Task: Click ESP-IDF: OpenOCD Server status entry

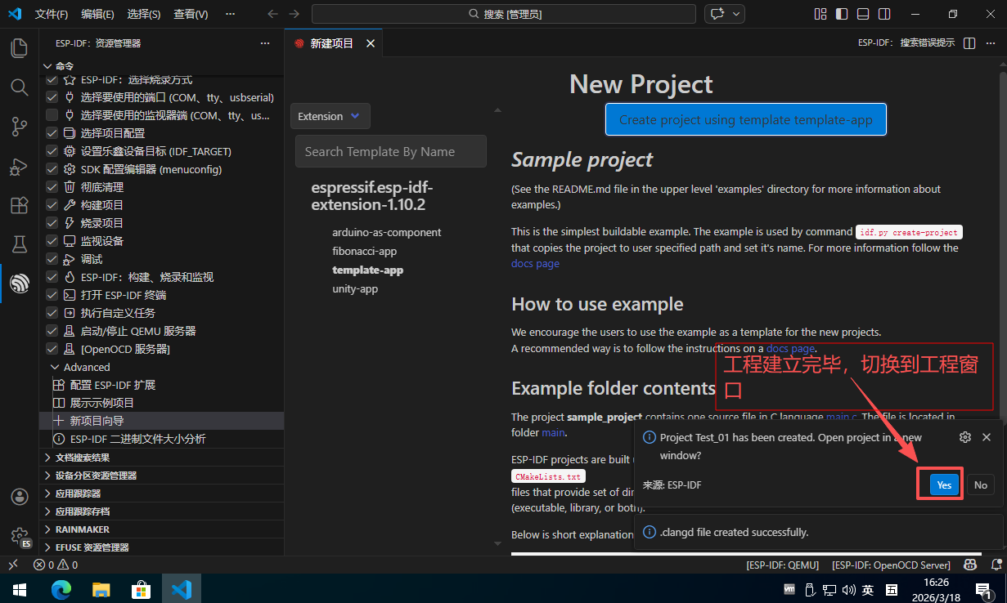Action: 891,565
